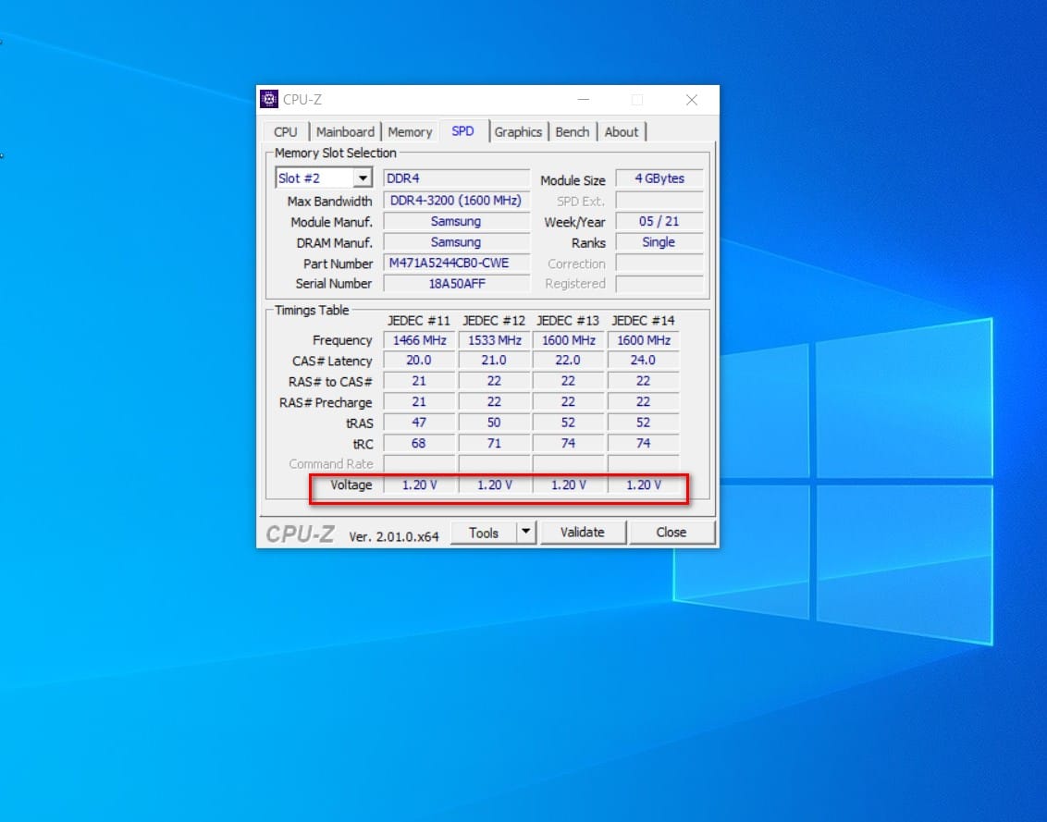Select the Max Bandwidth value DDR4-3200 (1600 MHz)
This screenshot has width=1047, height=822.
point(457,201)
